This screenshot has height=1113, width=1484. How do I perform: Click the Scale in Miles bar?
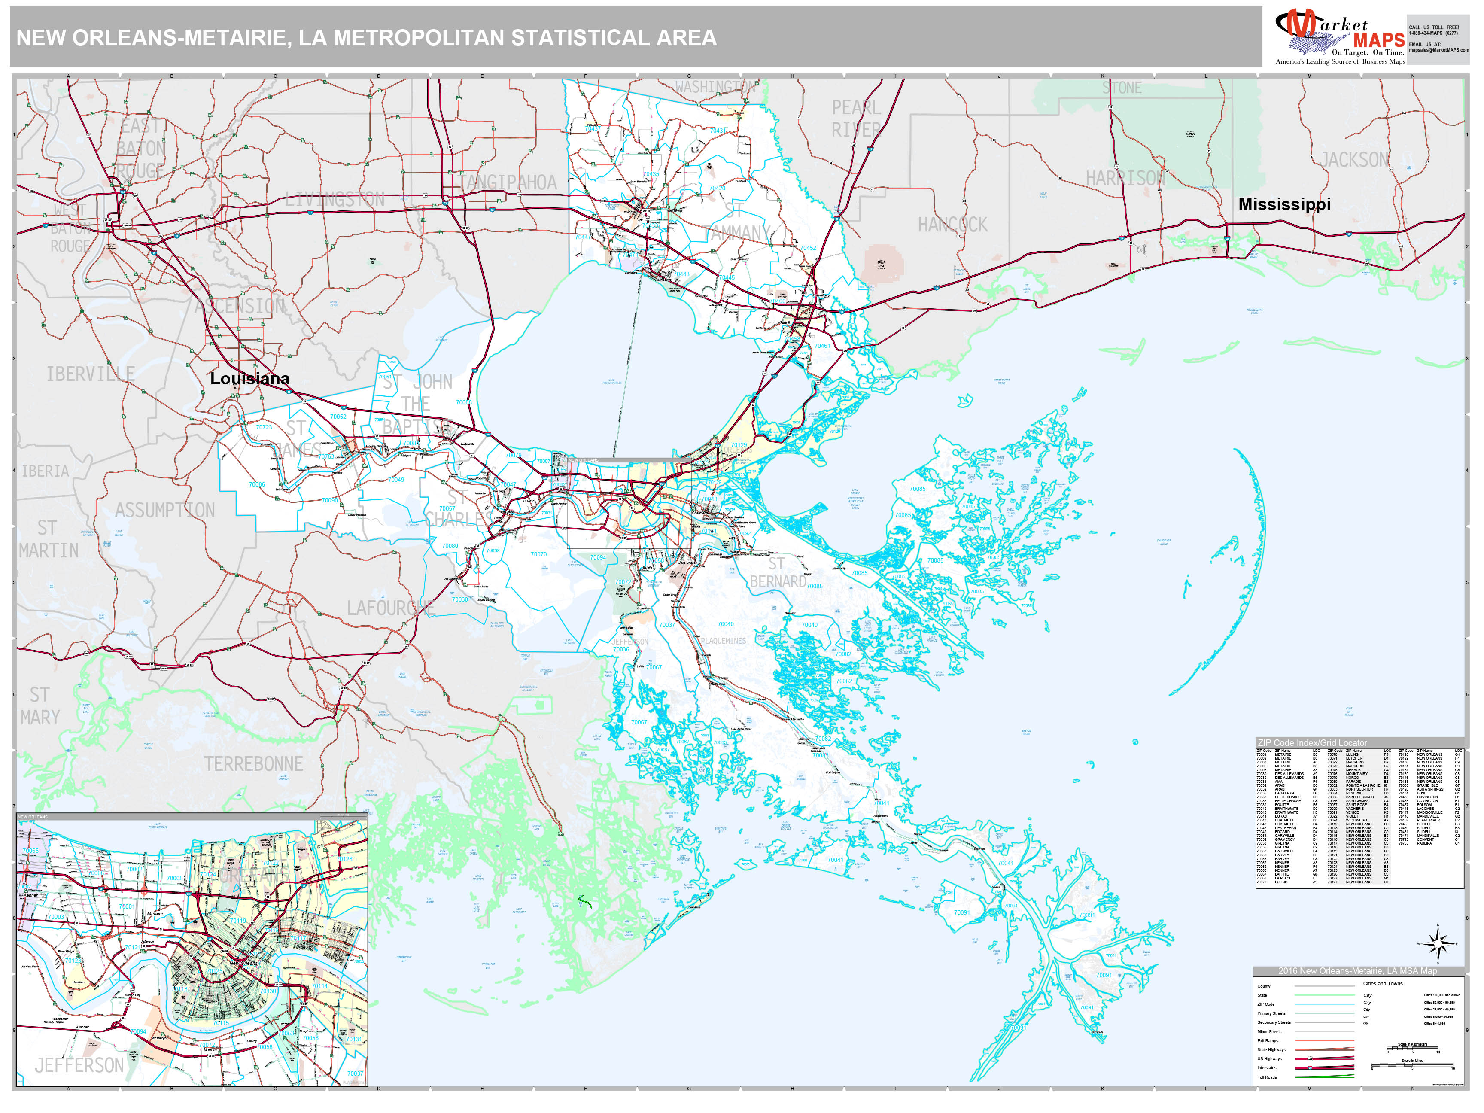coord(1412,1065)
